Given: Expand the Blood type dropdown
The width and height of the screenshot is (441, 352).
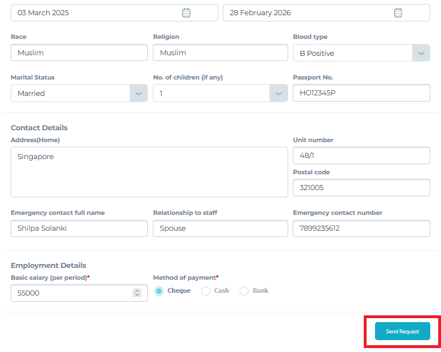Looking at the screenshot, I should pos(421,53).
